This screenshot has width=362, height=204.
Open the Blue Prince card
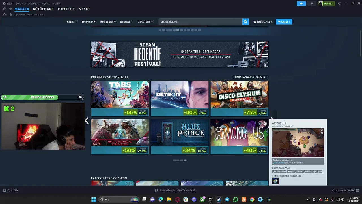coord(180,137)
